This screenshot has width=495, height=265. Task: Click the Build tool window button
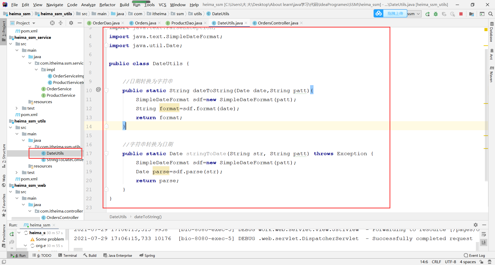tap(90, 255)
